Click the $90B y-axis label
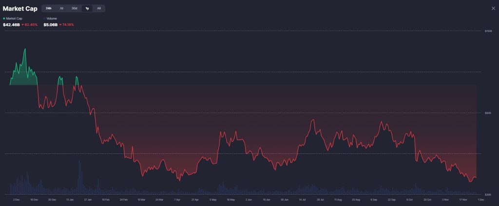Image resolution: width=499 pixels, height=206 pixels. click(x=488, y=113)
